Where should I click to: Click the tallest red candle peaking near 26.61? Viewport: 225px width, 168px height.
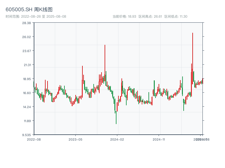click(193, 59)
